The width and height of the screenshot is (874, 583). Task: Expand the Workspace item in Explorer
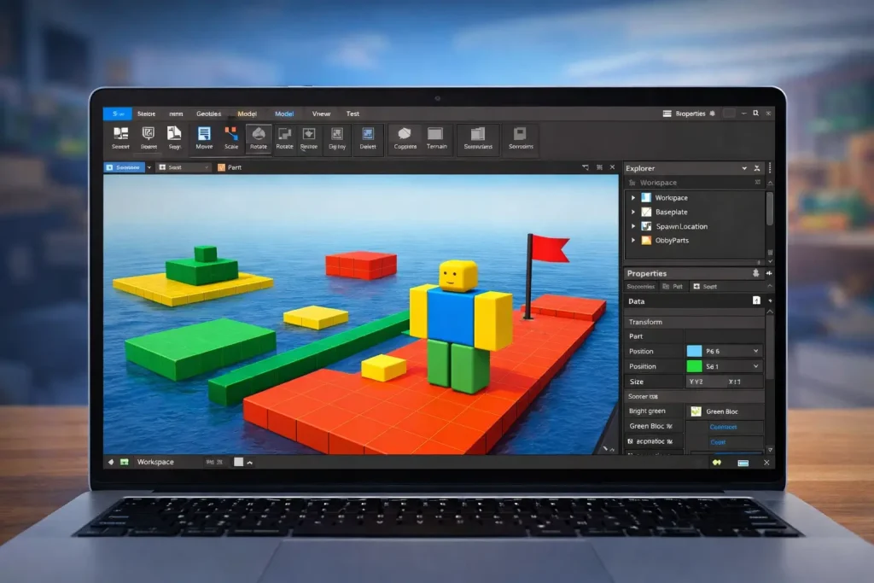[632, 197]
